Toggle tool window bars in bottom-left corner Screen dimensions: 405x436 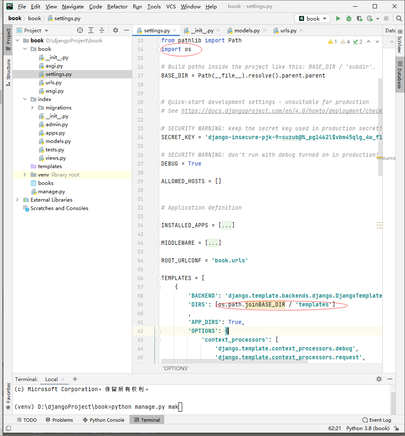8,428
